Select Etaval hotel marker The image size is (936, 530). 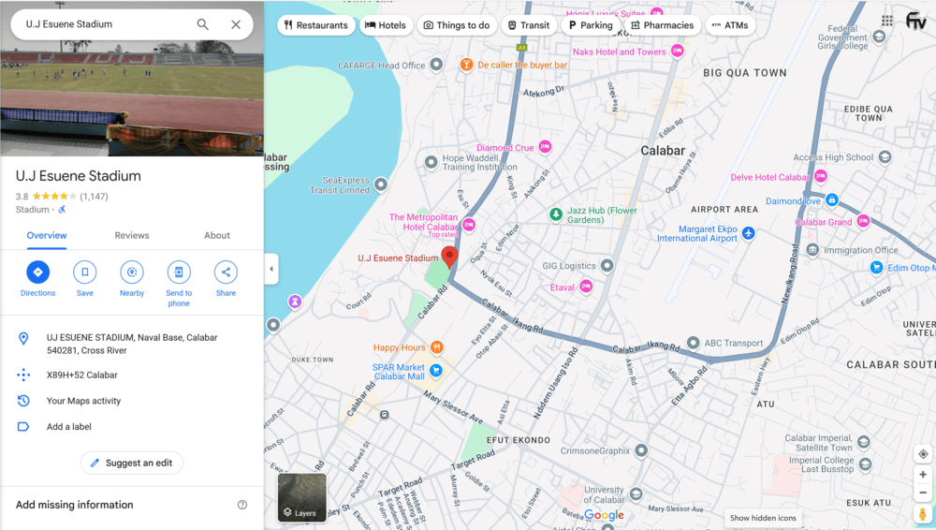click(586, 287)
